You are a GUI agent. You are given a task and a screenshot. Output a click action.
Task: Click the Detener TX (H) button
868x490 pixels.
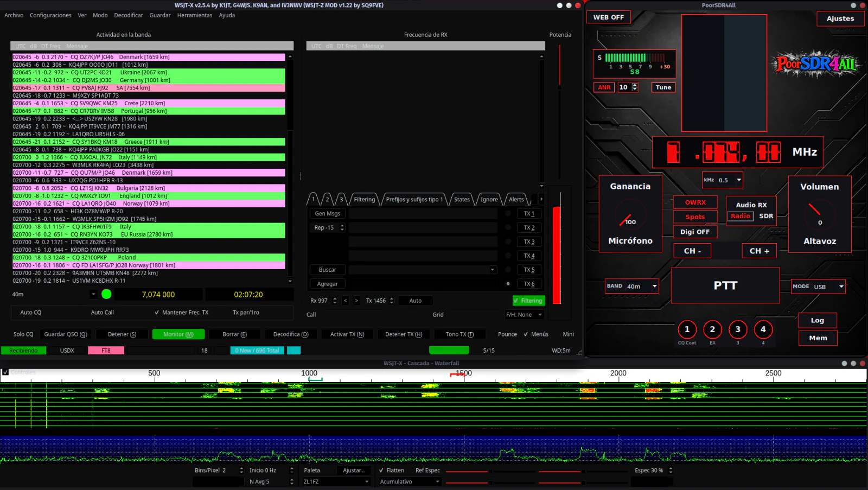(404, 334)
